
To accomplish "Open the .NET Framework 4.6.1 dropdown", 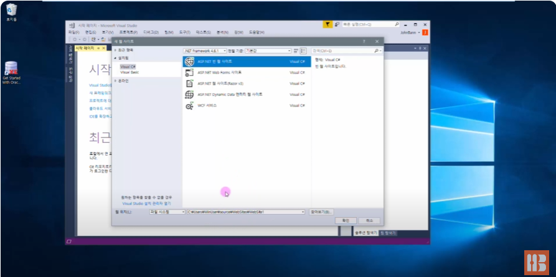I will (205, 51).
